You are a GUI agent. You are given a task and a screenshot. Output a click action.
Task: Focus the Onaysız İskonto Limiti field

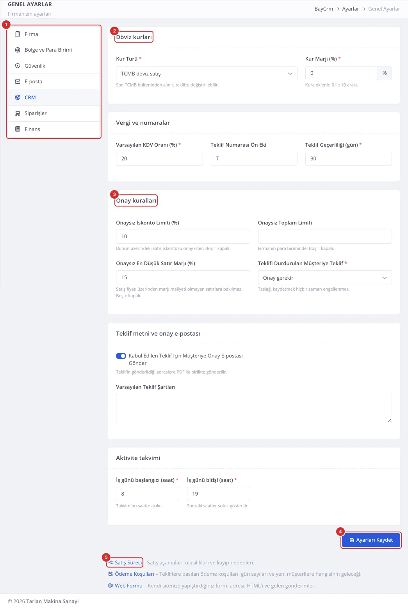tap(183, 237)
